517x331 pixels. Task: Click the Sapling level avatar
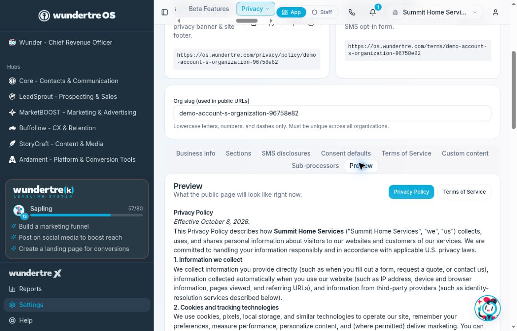[x=19, y=210]
